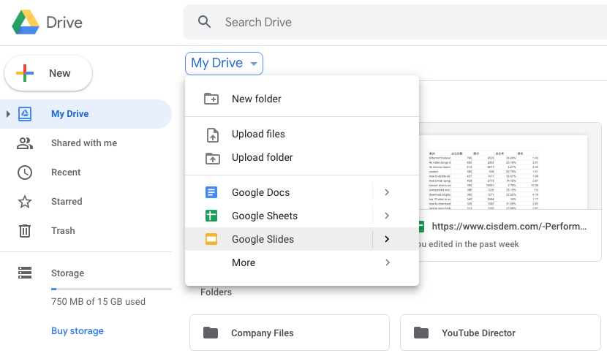Image resolution: width=607 pixels, height=356 pixels.
Task: Click the Upload files document icon
Action: (213, 135)
